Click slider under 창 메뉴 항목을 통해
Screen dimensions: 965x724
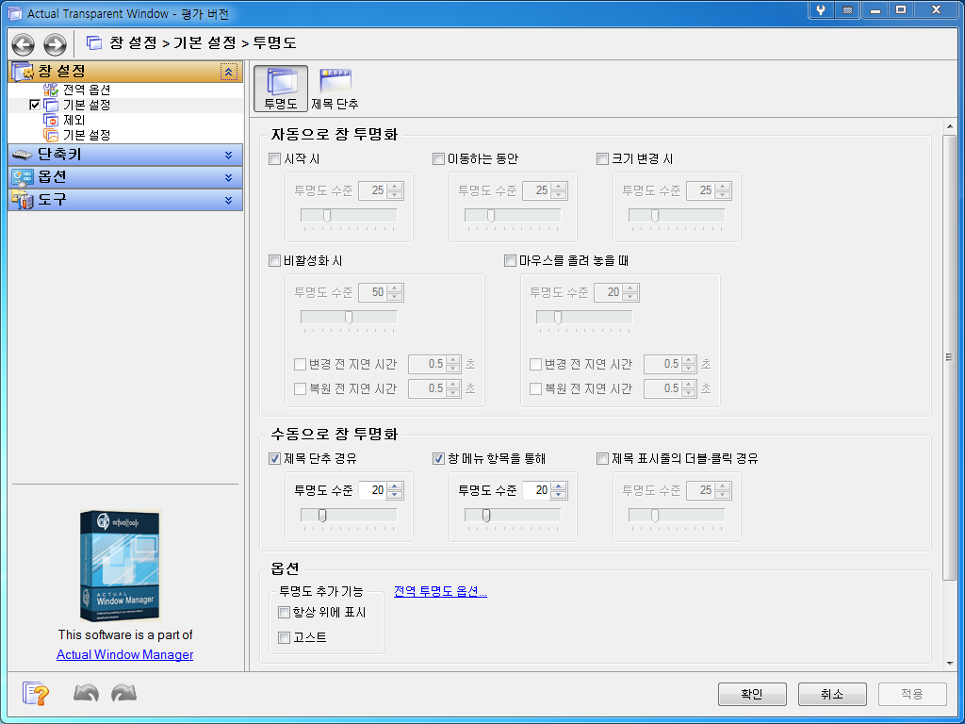tap(513, 516)
